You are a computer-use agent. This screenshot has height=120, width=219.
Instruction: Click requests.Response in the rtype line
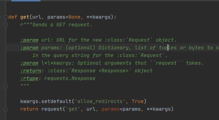tap(70, 78)
